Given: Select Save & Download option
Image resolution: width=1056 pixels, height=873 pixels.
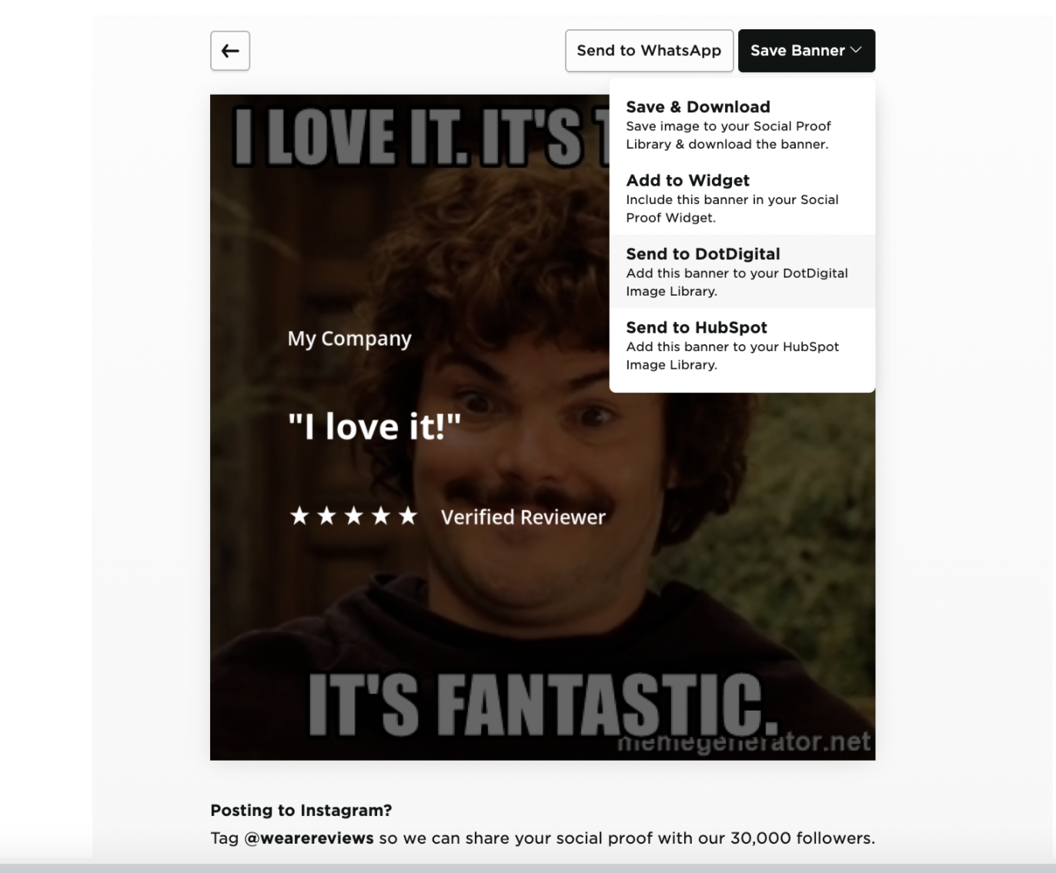Looking at the screenshot, I should [742, 125].
